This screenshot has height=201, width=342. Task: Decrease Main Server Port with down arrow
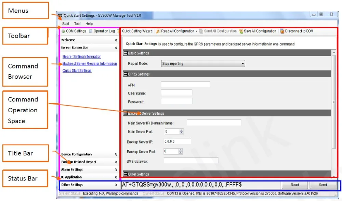pos(182,133)
